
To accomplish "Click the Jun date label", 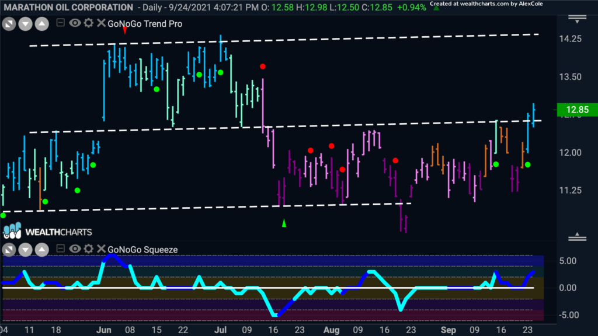I will (x=103, y=330).
